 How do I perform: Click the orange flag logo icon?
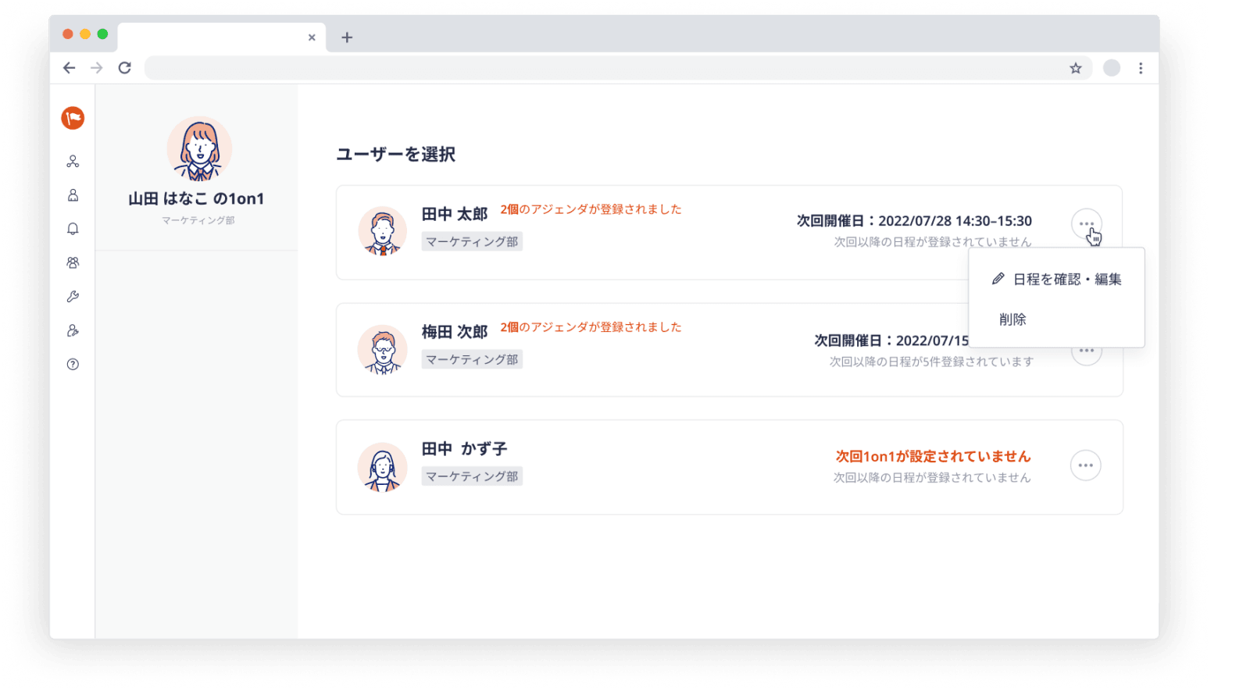(73, 118)
